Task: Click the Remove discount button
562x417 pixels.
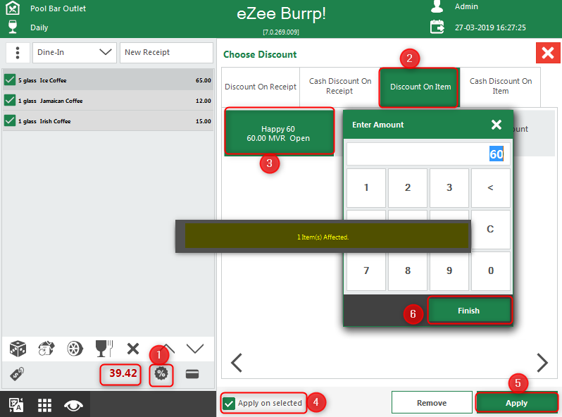Action: (432, 403)
